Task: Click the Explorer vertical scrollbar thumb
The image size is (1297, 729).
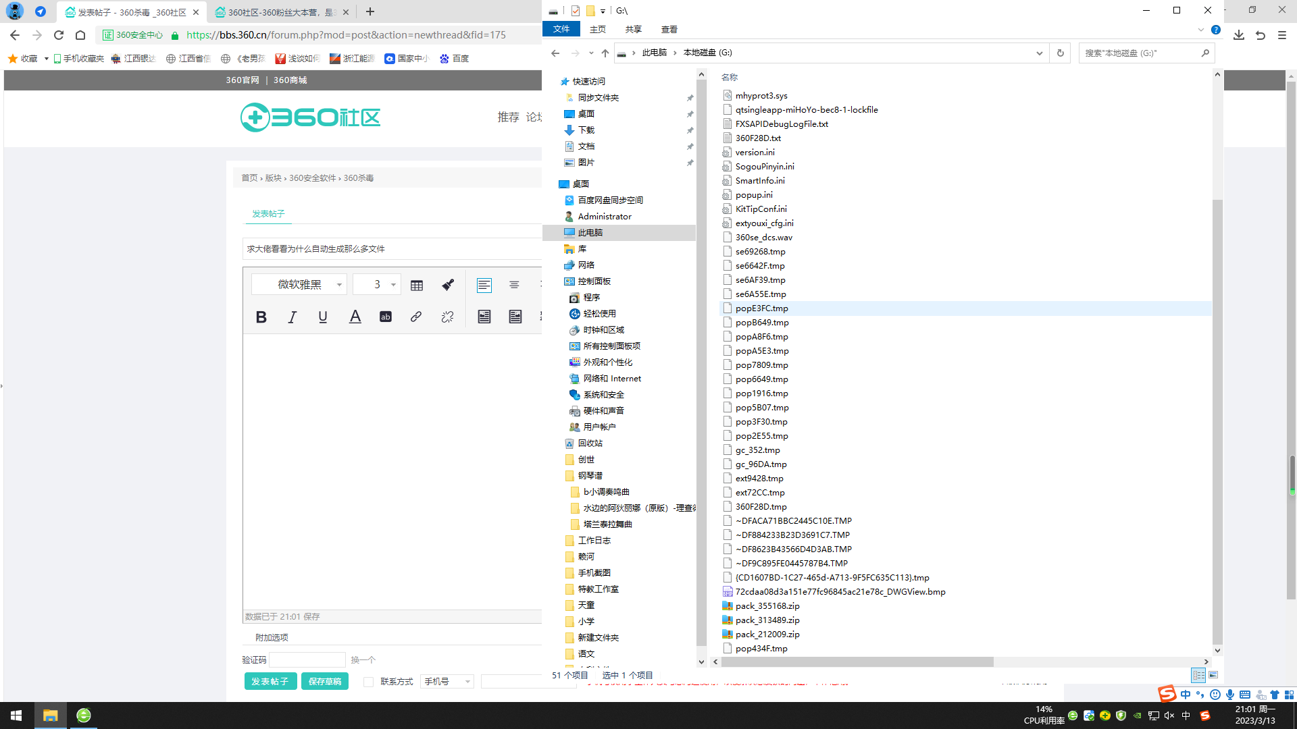Action: [x=1217, y=422]
